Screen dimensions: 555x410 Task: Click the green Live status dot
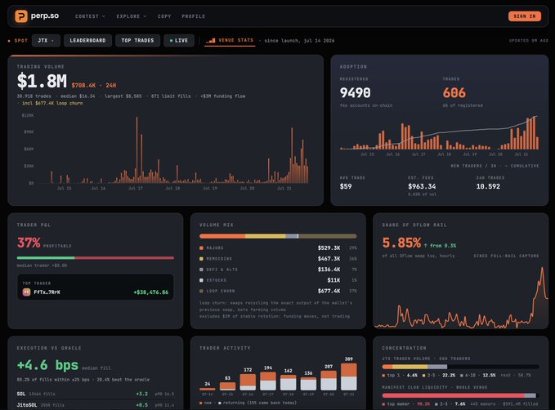[172, 41]
